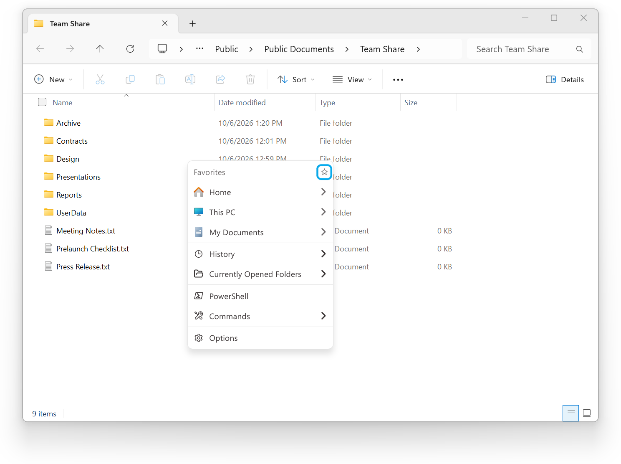Toggle the select-all checkbox beside Name
The width and height of the screenshot is (621, 464).
coord(42,102)
